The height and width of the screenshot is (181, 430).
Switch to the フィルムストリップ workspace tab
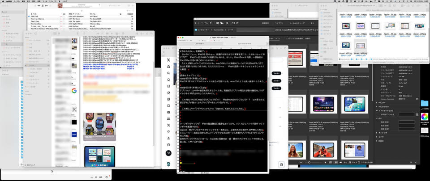coord(297,23)
